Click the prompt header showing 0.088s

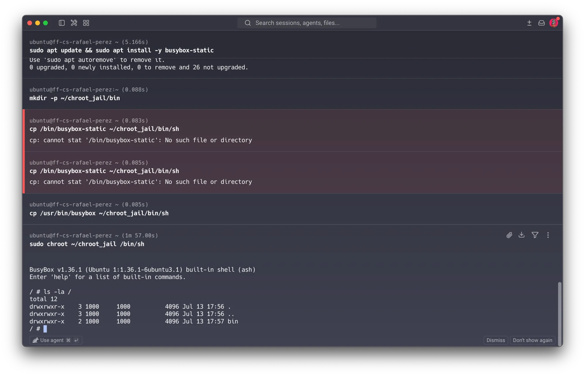[x=89, y=89]
